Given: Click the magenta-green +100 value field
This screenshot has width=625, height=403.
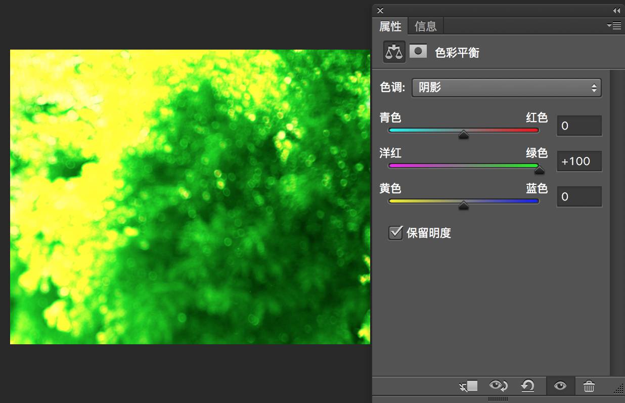Looking at the screenshot, I should tap(579, 161).
